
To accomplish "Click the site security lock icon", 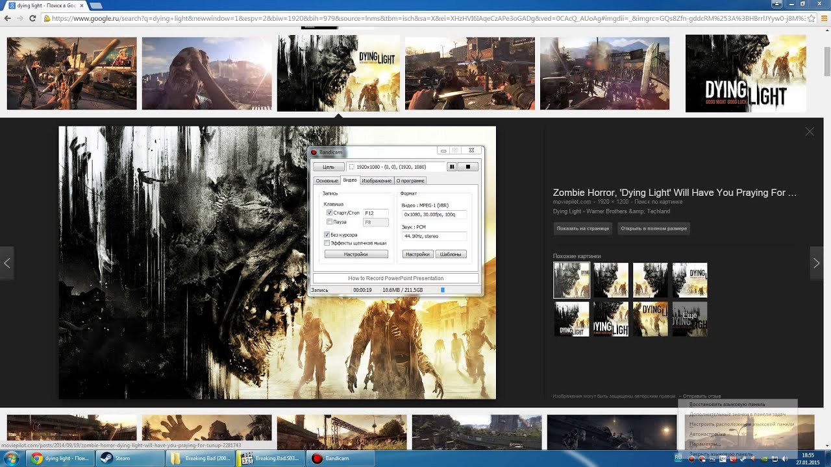I will [x=47, y=18].
